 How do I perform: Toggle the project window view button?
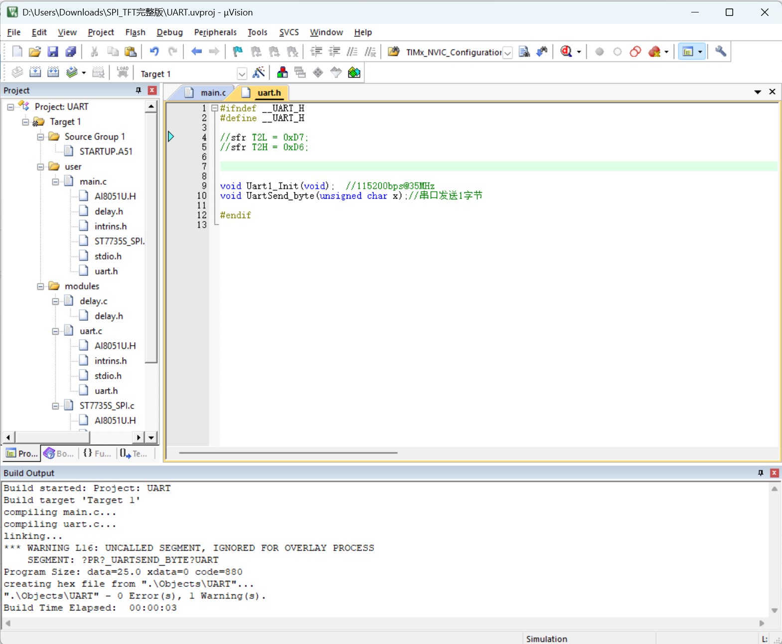688,51
